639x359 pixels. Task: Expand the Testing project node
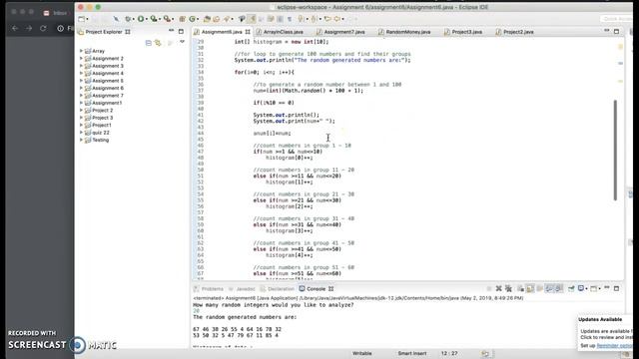click(81, 140)
